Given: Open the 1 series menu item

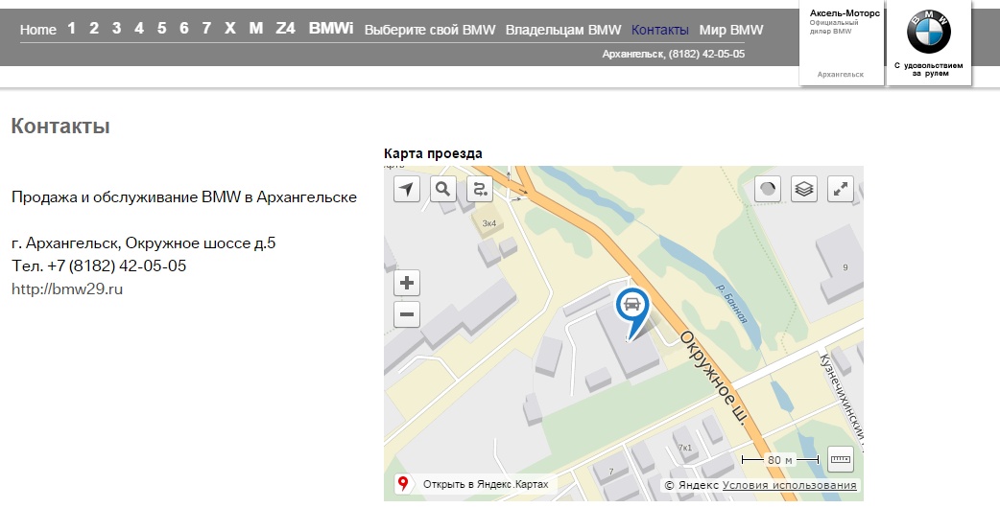Looking at the screenshot, I should coord(71,29).
